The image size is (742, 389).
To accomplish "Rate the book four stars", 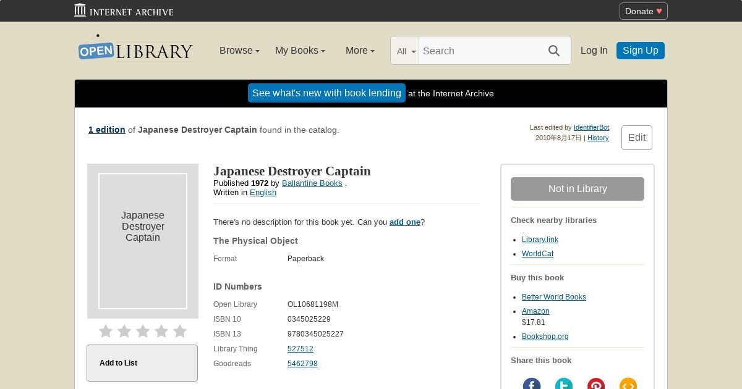I will tap(161, 332).
